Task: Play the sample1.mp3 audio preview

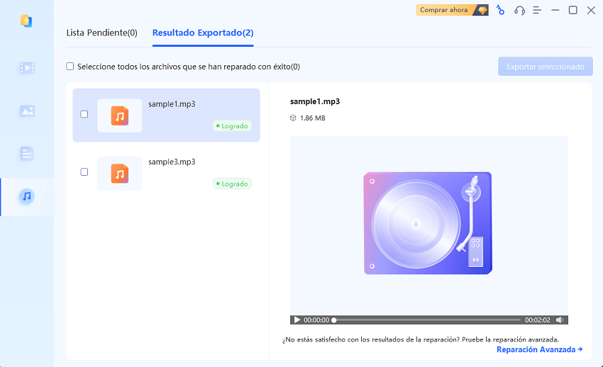Action: tap(297, 320)
